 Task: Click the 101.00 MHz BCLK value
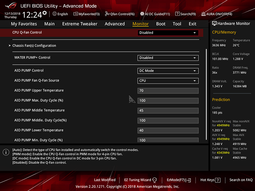click(220, 59)
